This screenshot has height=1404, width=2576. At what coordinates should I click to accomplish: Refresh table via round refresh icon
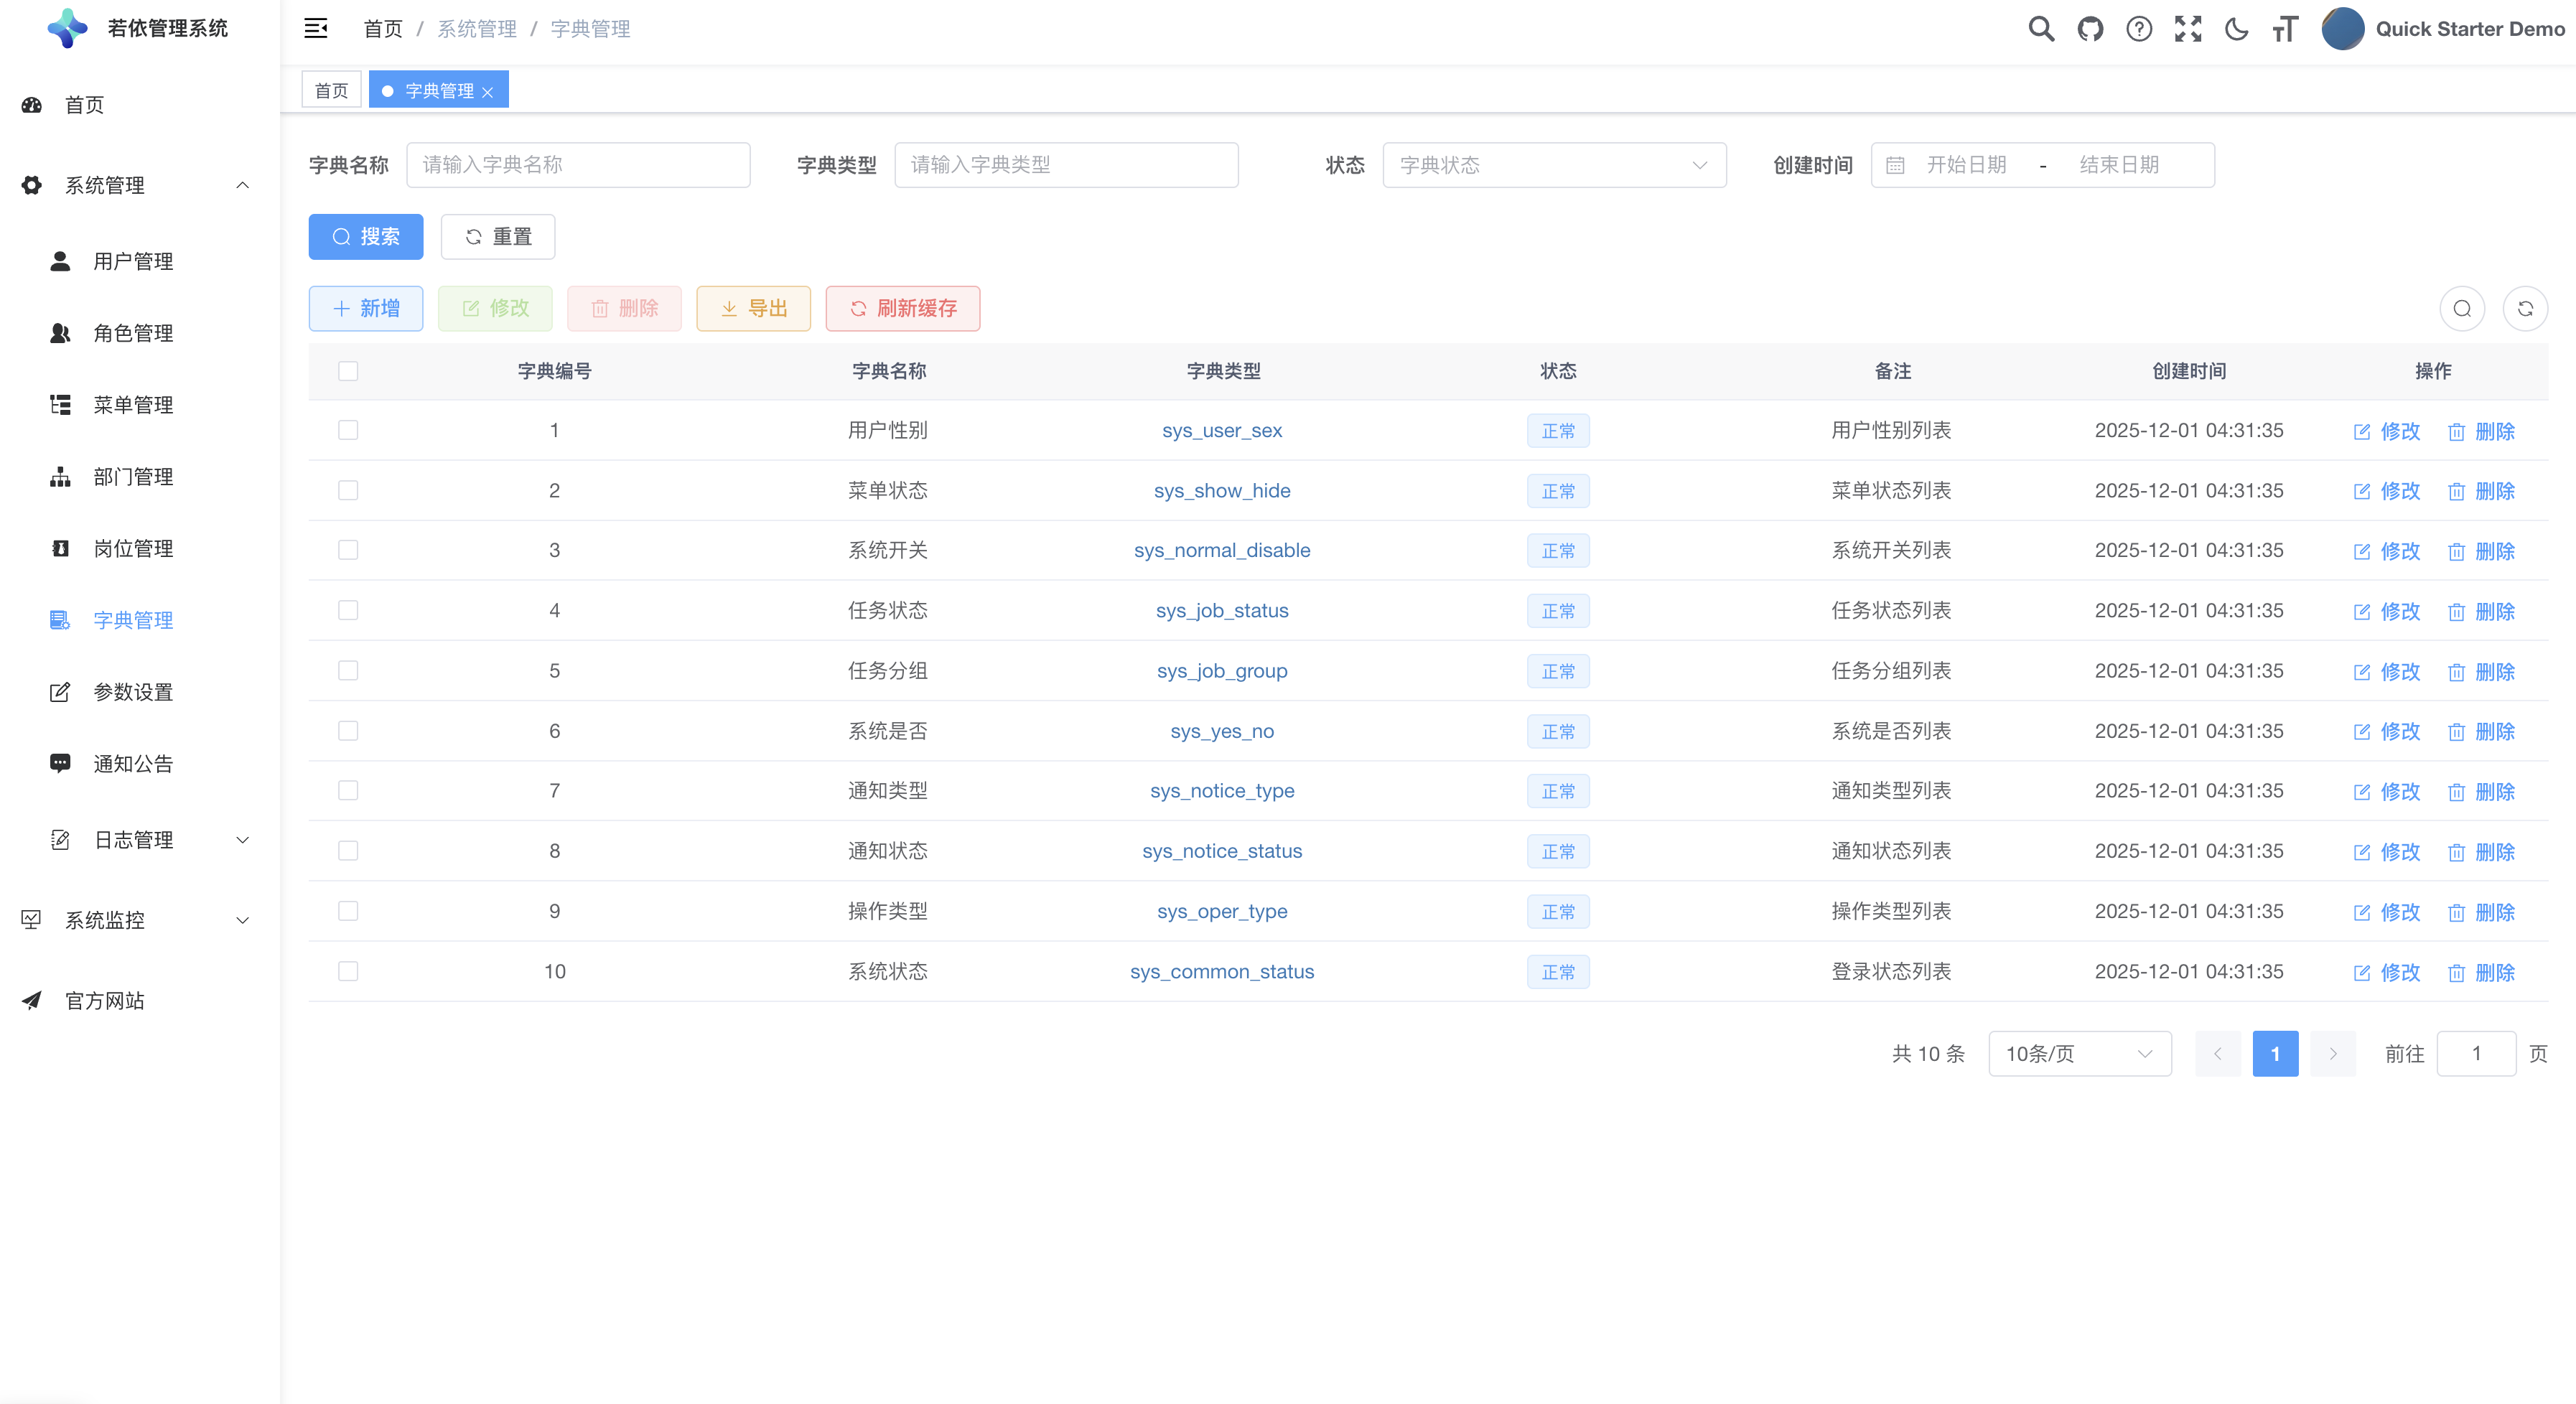point(2525,309)
